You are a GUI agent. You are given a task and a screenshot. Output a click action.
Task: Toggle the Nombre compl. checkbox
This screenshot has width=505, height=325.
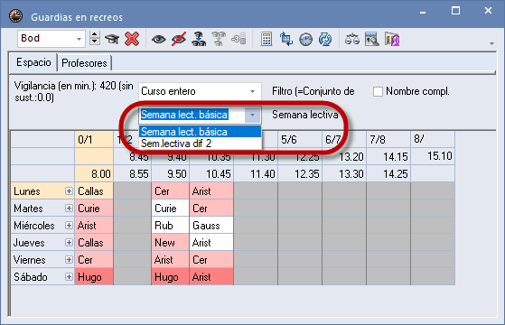click(x=378, y=91)
